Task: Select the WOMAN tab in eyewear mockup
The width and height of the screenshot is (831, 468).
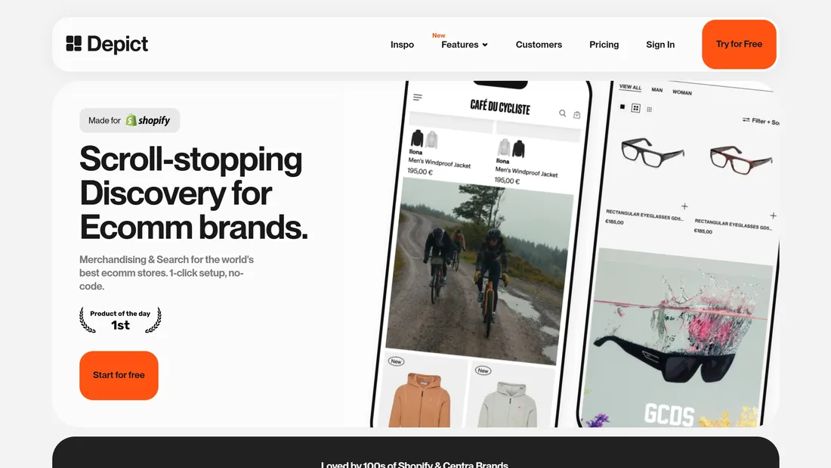Action: 682,92
